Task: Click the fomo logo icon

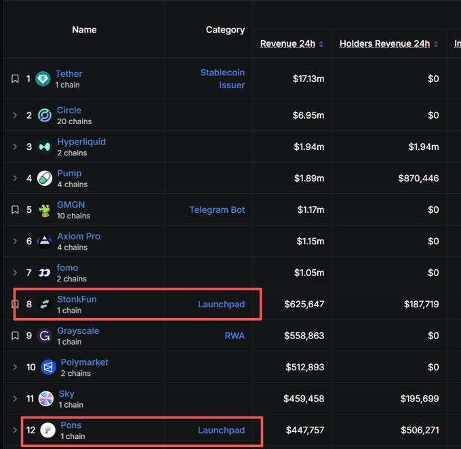Action: 44,273
